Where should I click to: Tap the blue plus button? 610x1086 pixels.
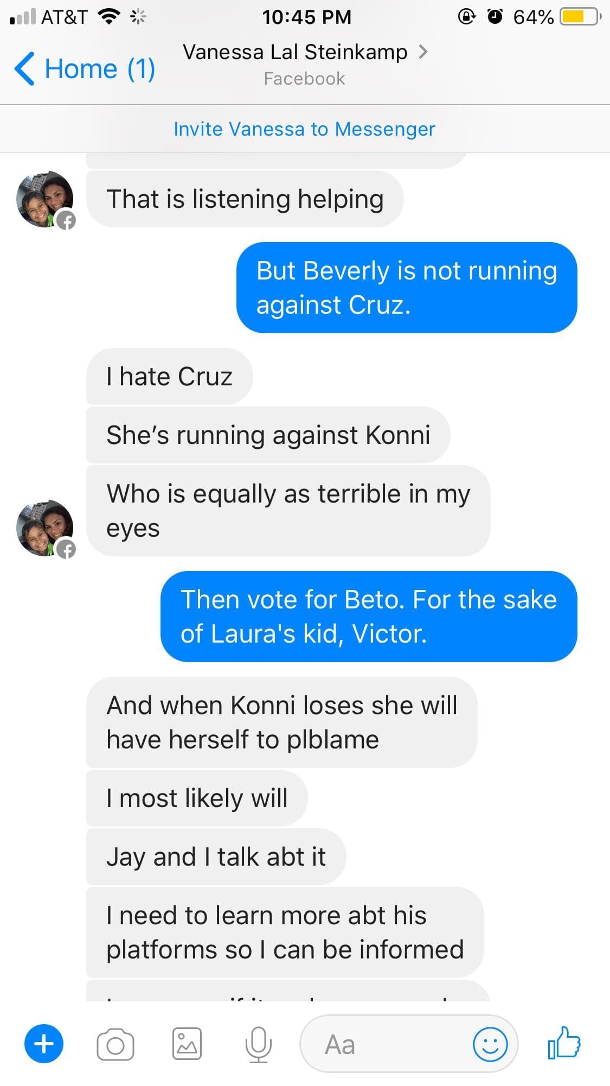click(44, 1044)
